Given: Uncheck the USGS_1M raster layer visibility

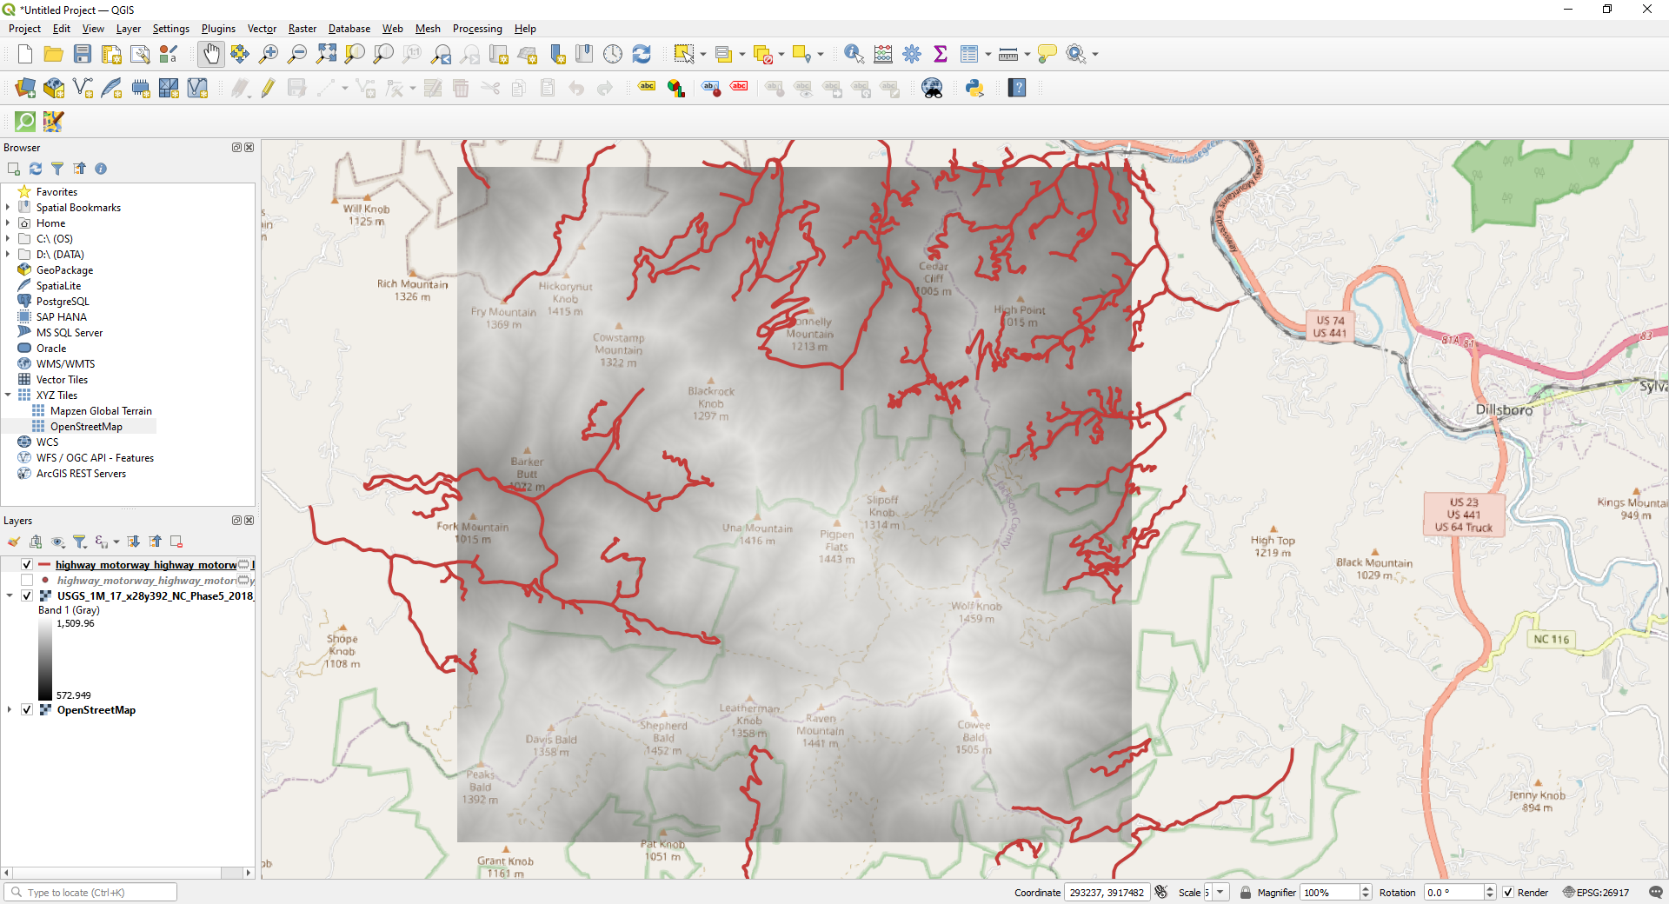Looking at the screenshot, I should tap(27, 596).
